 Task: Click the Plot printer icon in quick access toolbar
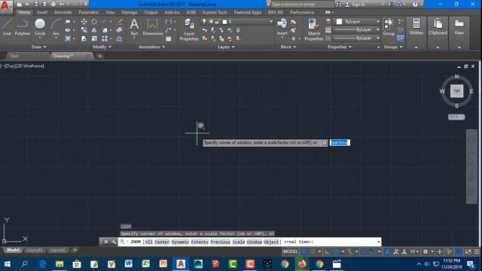pyautogui.click(x=53, y=5)
